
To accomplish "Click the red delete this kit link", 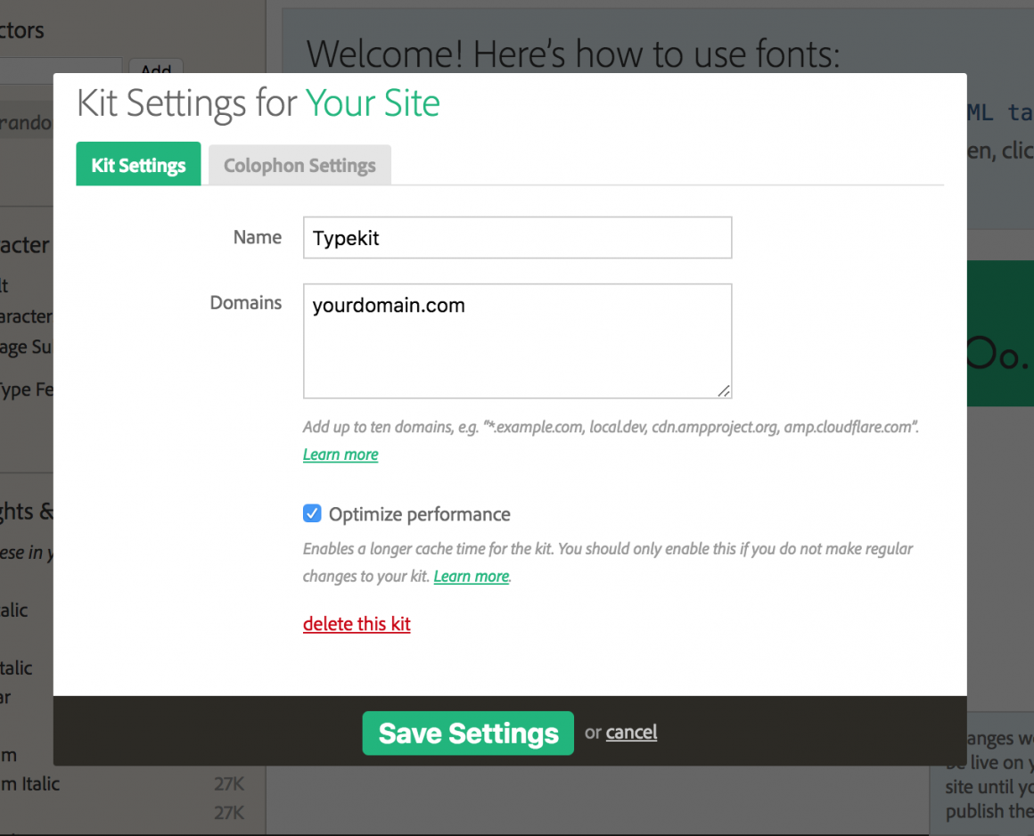I will coord(357,624).
